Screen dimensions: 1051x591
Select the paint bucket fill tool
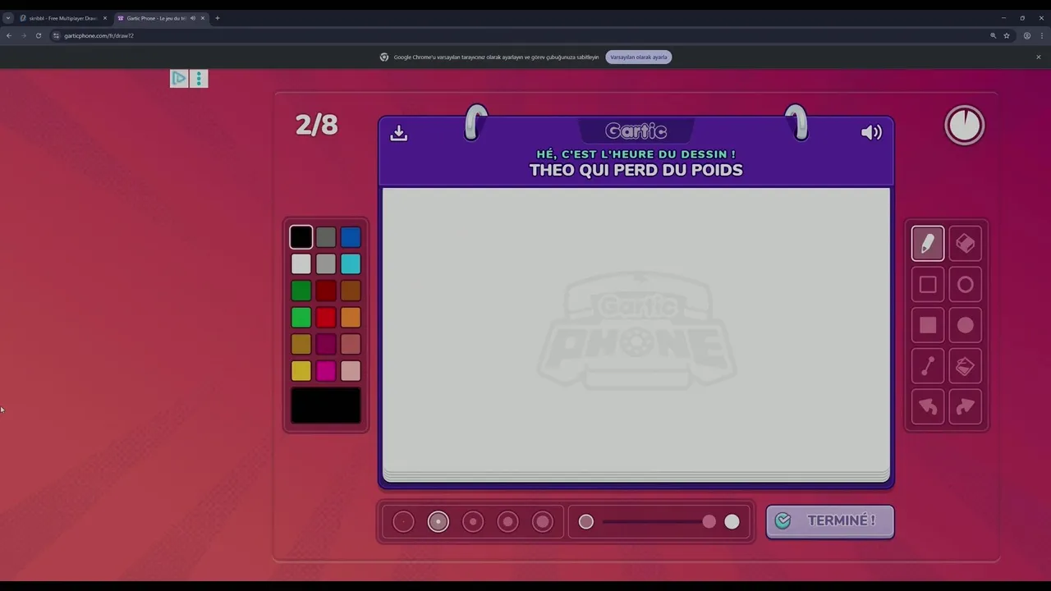click(966, 366)
